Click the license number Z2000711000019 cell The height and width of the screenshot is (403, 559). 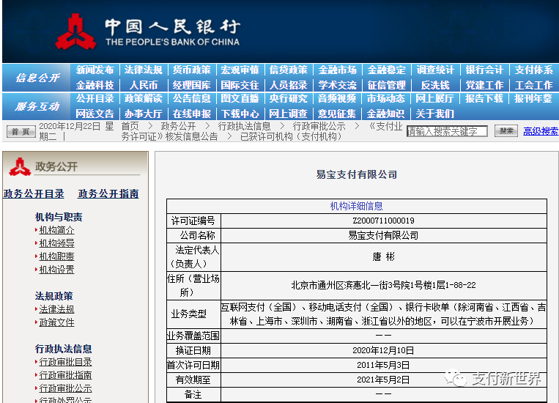tap(384, 221)
